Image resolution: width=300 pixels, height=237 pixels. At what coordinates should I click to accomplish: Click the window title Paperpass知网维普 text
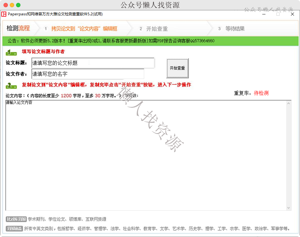tap(55, 14)
